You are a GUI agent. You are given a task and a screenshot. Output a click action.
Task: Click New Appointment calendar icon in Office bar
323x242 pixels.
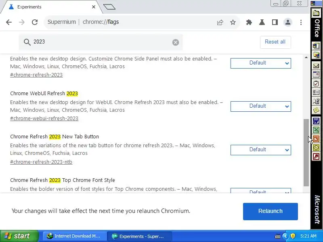316,75
